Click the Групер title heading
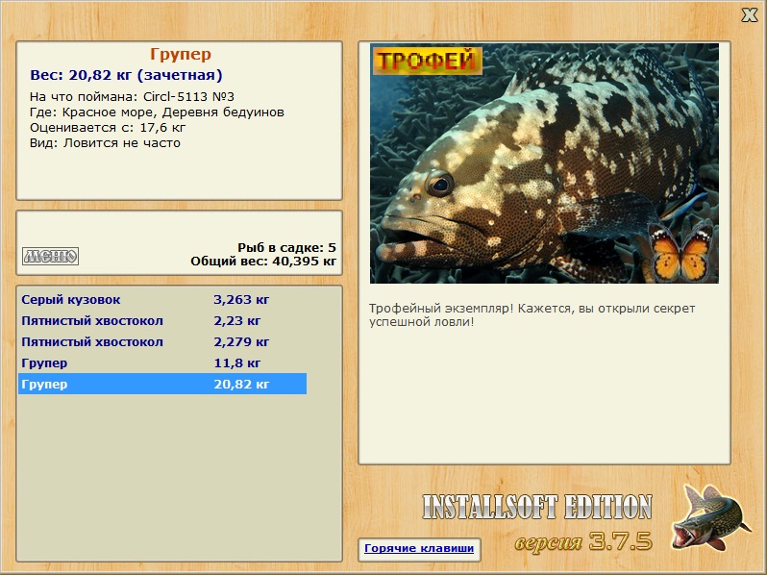Screen dimensions: 767x575 pyautogui.click(x=181, y=54)
